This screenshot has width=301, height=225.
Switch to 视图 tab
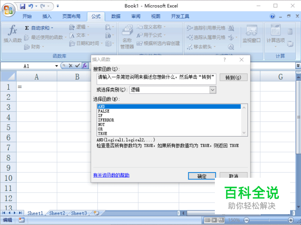[156, 16]
